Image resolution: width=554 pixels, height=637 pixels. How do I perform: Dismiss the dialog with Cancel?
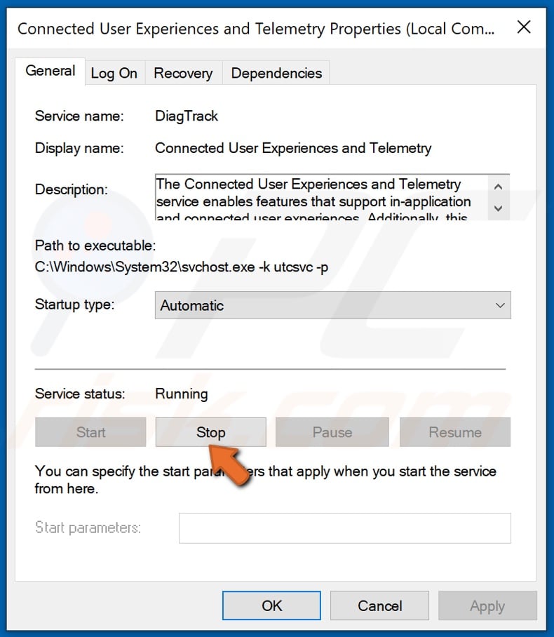coord(379,605)
